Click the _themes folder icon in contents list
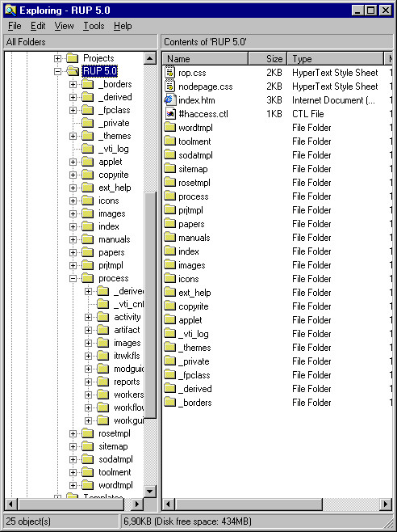397x532 pixels. pyautogui.click(x=170, y=347)
